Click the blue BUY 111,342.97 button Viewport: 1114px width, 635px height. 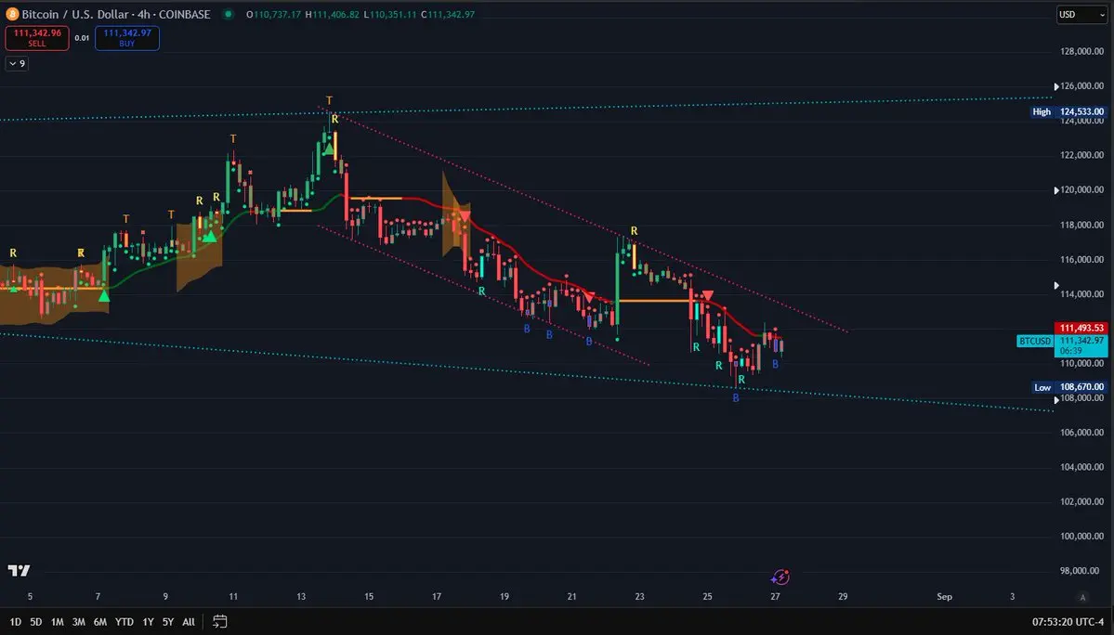(127, 38)
